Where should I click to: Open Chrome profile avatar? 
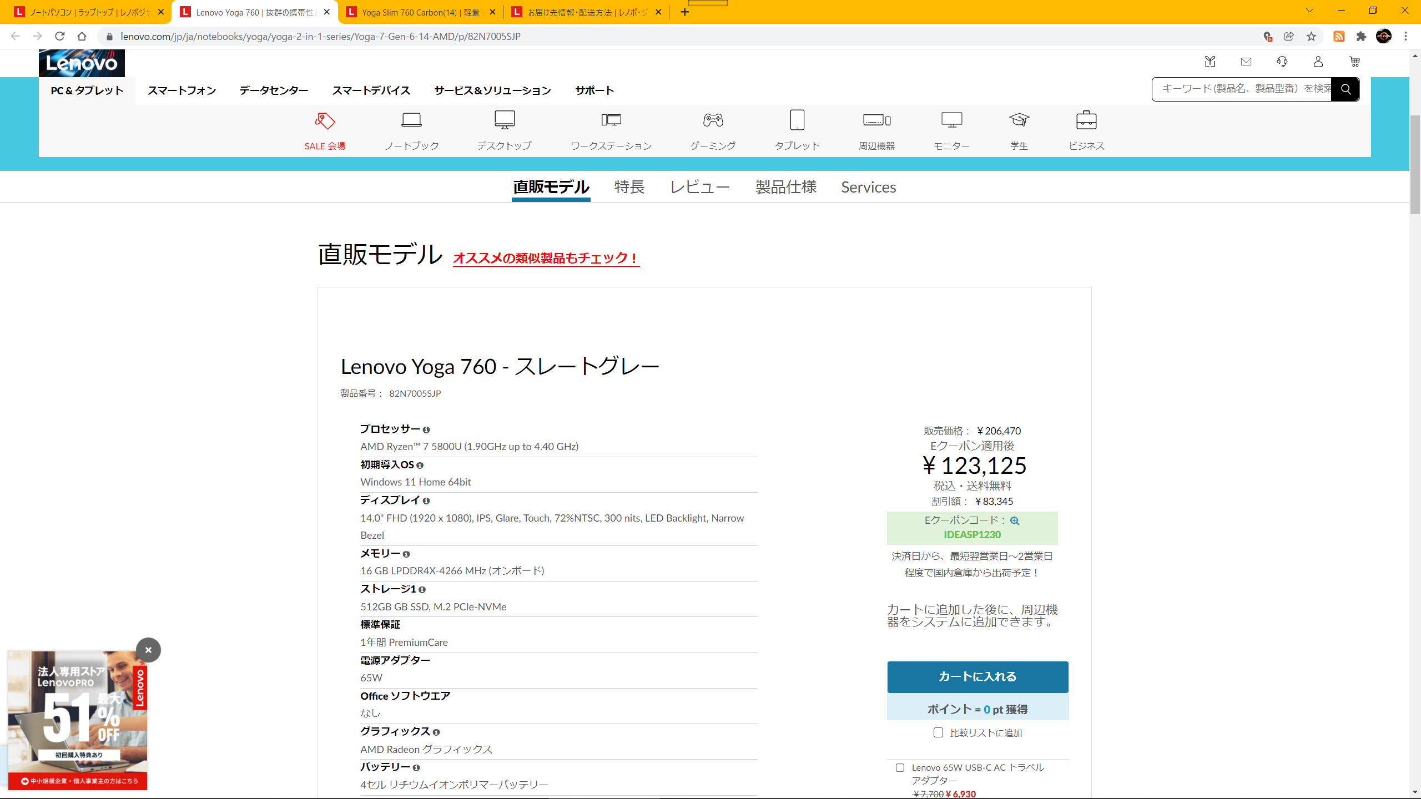coord(1384,37)
